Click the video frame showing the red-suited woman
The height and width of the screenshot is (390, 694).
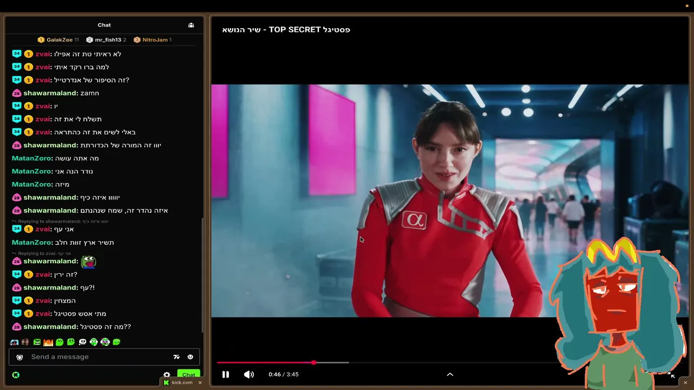[450, 200]
